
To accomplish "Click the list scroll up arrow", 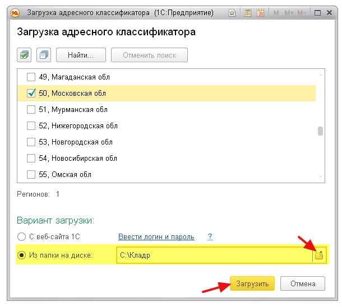I will 320,75.
